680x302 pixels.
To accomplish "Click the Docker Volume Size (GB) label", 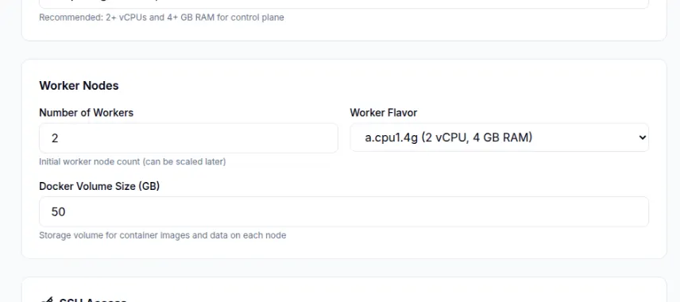I will [99, 186].
